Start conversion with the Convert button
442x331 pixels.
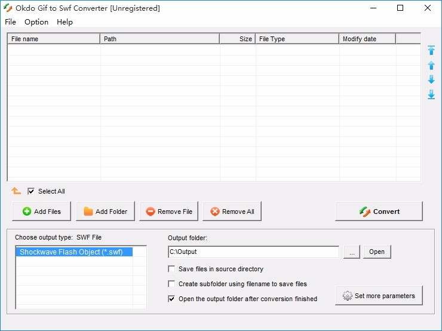coord(379,211)
